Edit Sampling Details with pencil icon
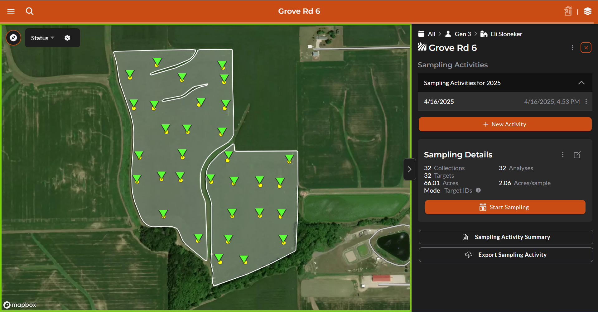This screenshot has width=598, height=312. click(577, 155)
